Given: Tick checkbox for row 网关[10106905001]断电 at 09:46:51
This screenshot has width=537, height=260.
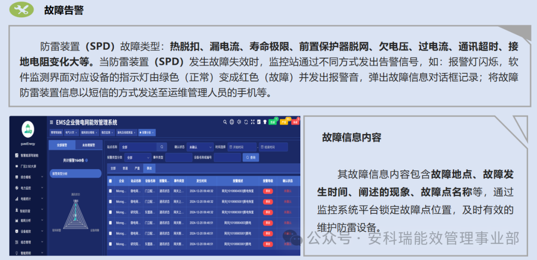Looking at the screenshot, I should [110, 233].
